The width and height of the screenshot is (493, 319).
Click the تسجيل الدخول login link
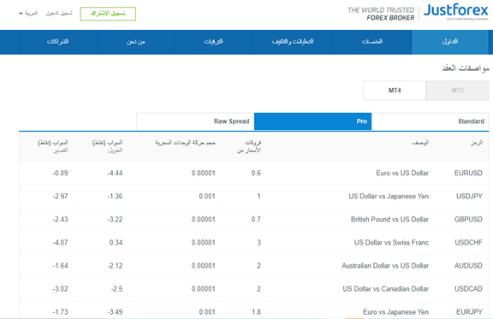pos(59,13)
